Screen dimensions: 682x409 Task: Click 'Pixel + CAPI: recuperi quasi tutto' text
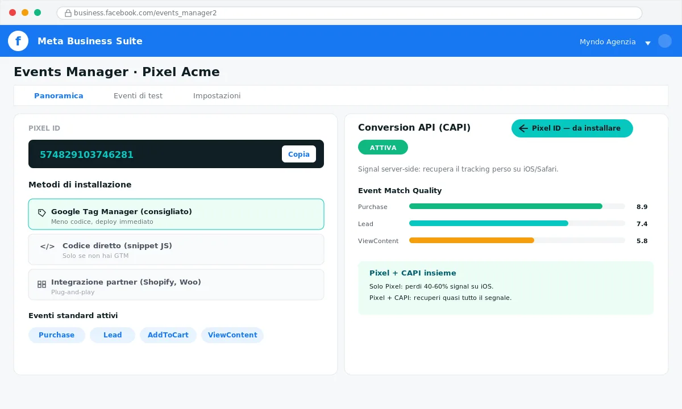[440, 298]
